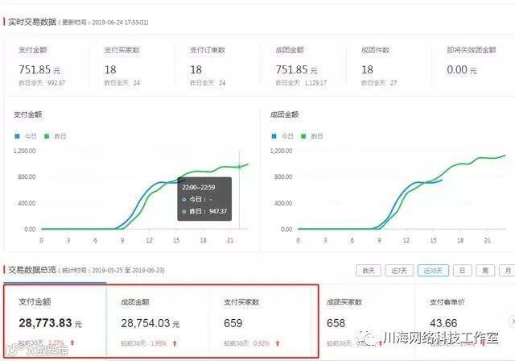Click 昨日全天 24 under 支付订单数
This screenshot has width=515, height=361.
coord(208,83)
